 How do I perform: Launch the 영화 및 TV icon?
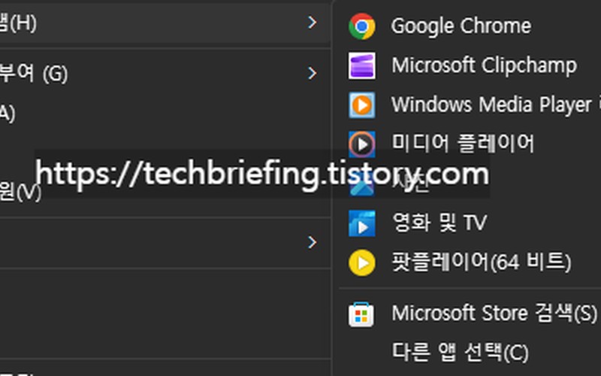tap(362, 223)
